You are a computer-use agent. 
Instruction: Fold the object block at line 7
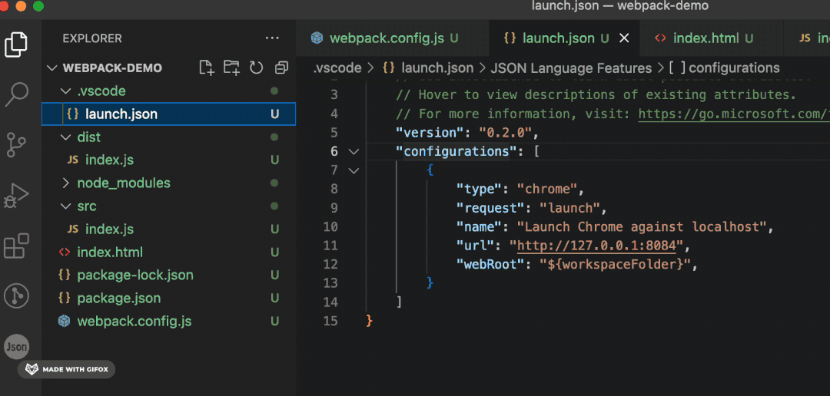click(354, 170)
